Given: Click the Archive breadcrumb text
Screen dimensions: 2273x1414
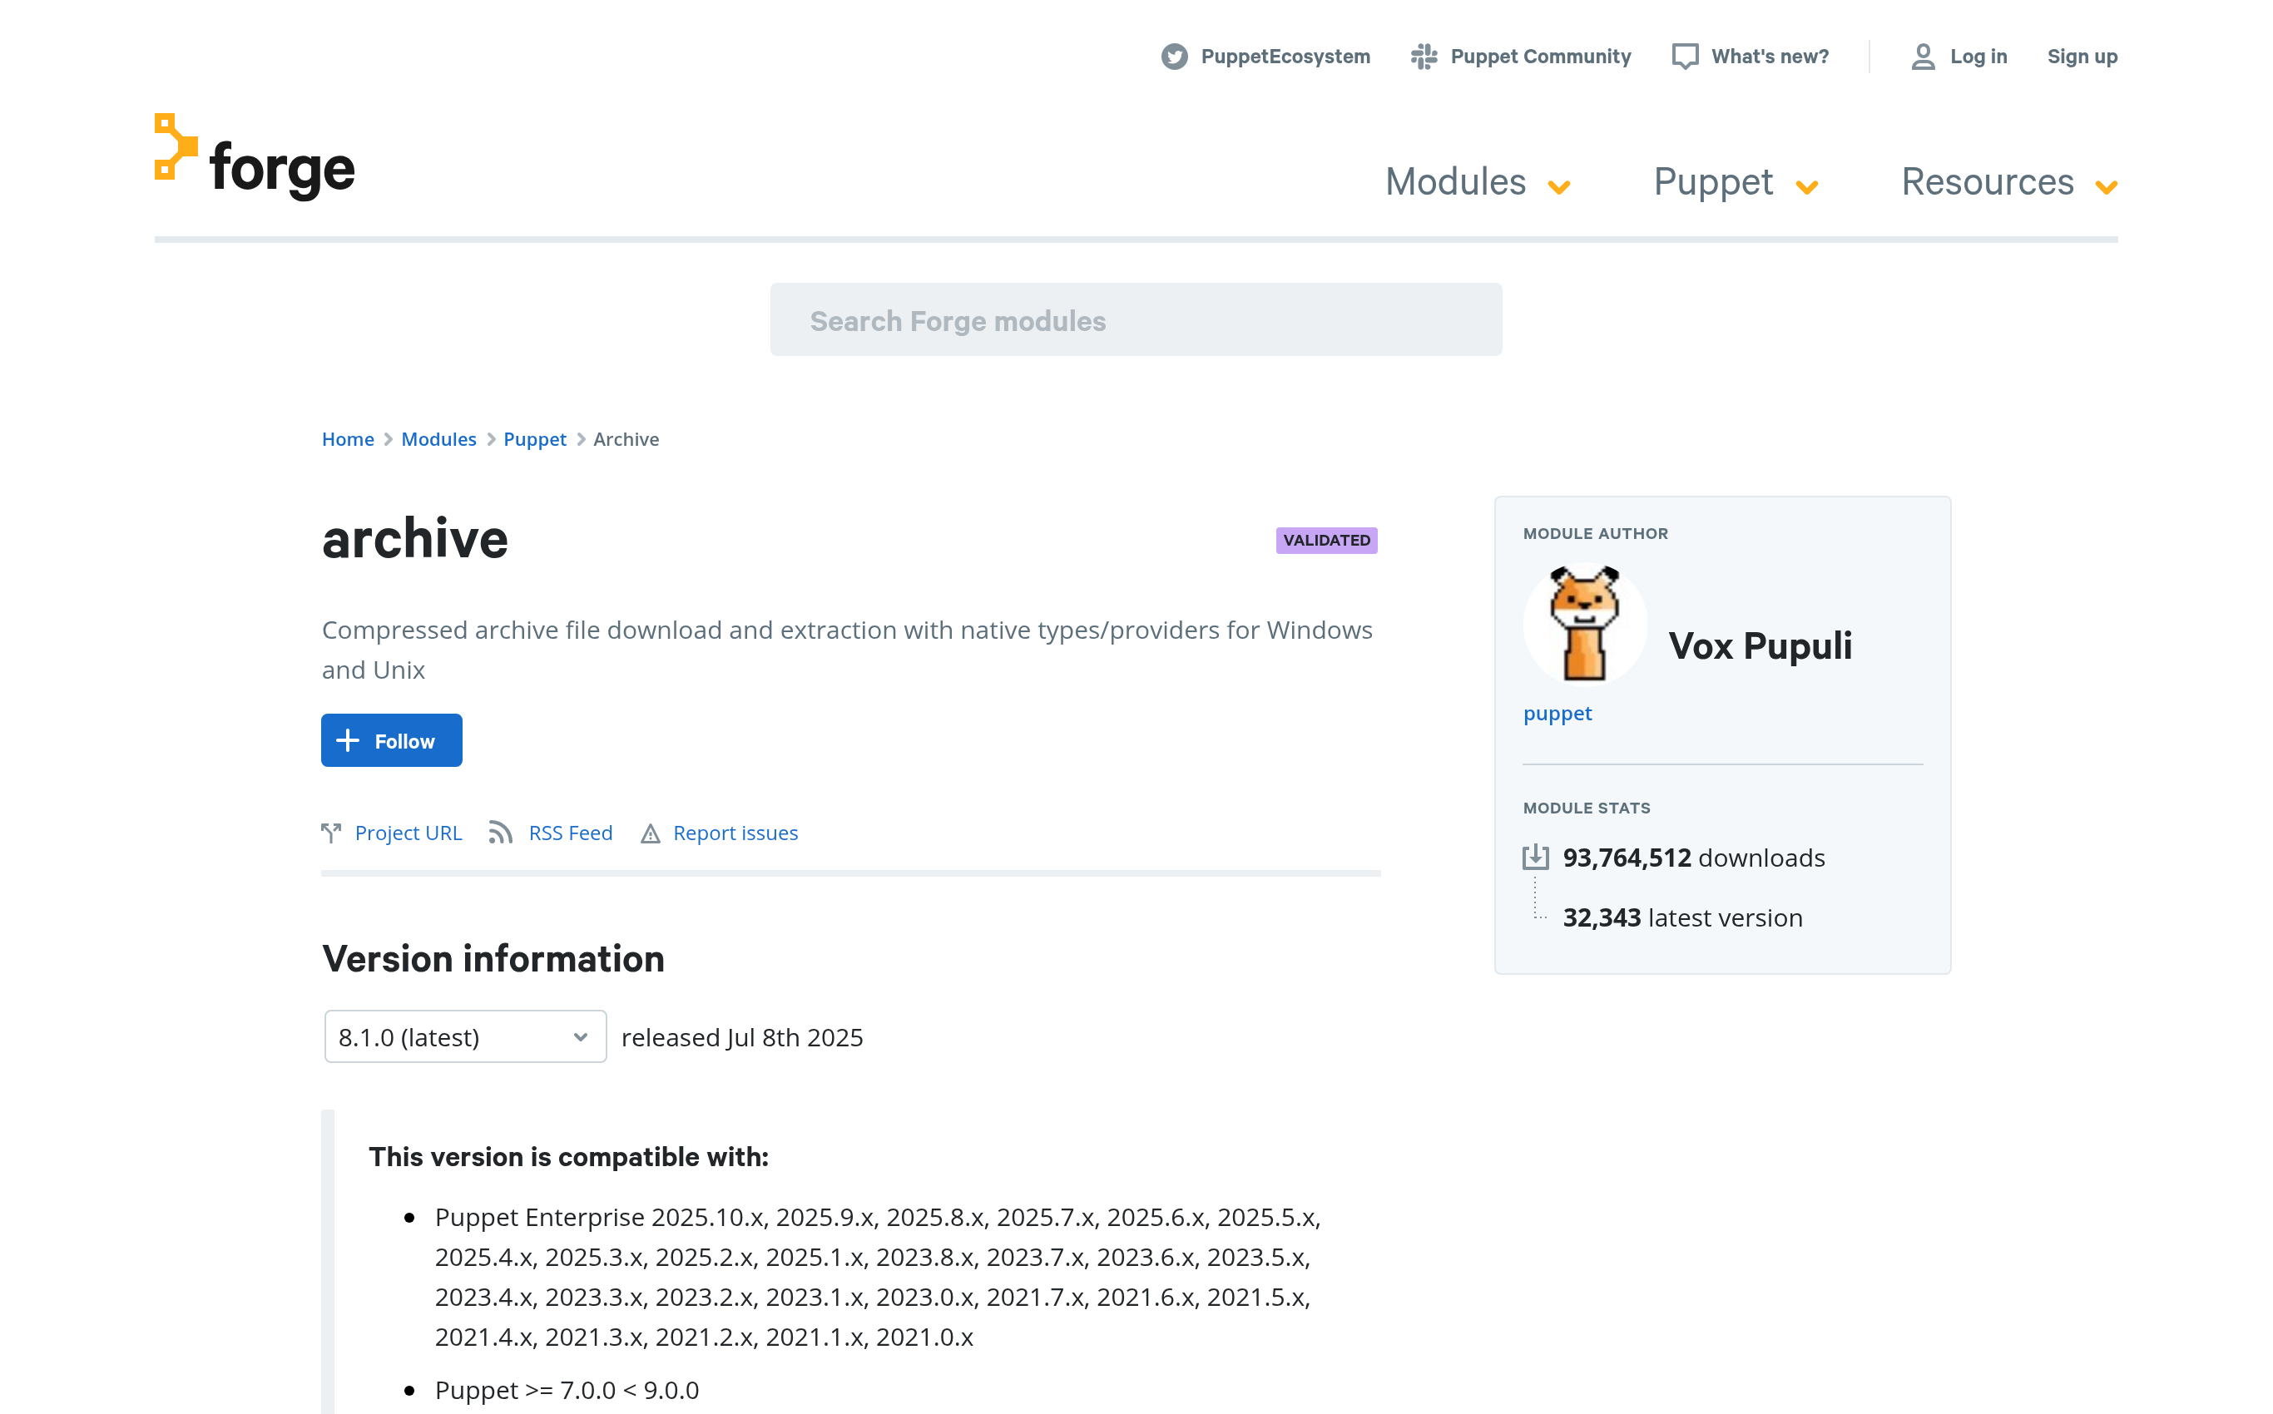Looking at the screenshot, I should coord(626,439).
